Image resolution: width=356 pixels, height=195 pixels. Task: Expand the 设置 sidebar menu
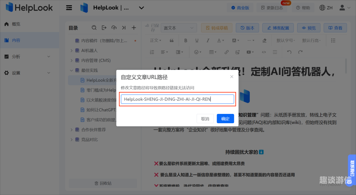click(30, 73)
